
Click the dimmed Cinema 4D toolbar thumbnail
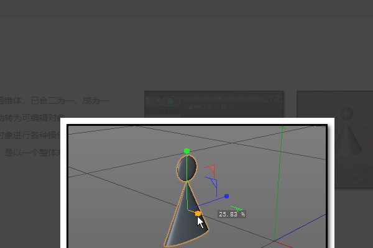[x=214, y=104]
